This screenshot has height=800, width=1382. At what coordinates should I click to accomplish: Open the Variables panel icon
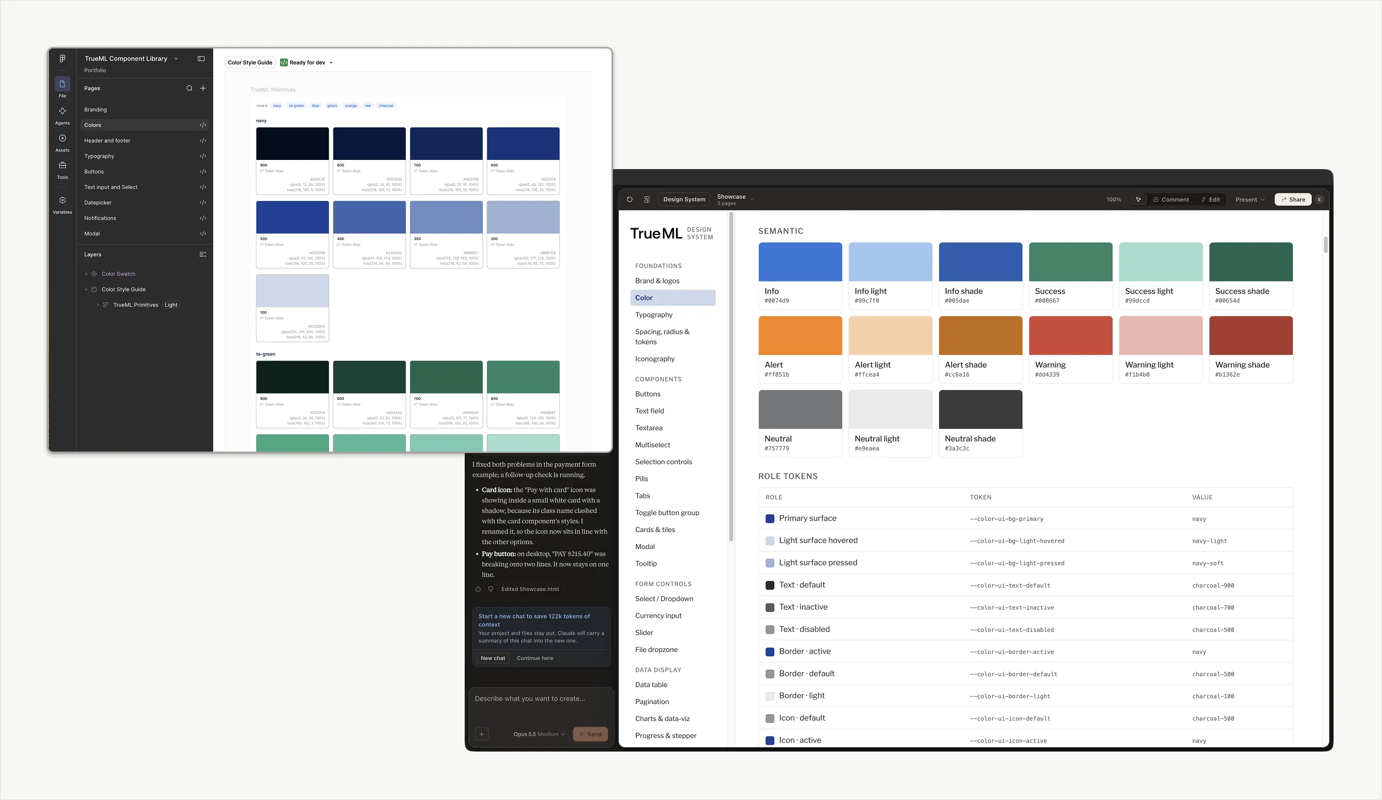click(63, 200)
